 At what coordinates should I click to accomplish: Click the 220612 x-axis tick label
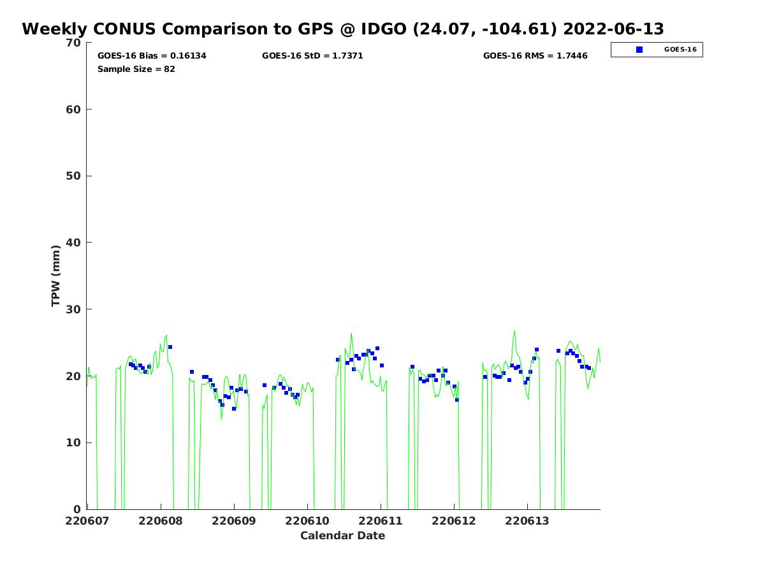[x=454, y=521]
